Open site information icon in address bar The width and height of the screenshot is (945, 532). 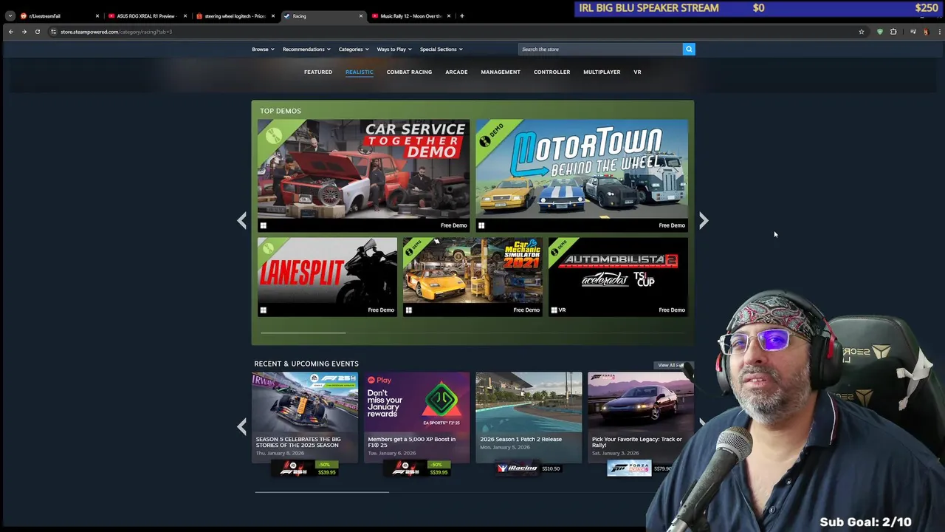(53, 32)
